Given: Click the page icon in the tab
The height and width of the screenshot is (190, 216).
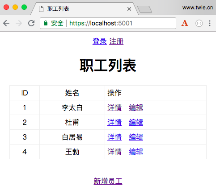Looking at the screenshot, I should [41, 9].
